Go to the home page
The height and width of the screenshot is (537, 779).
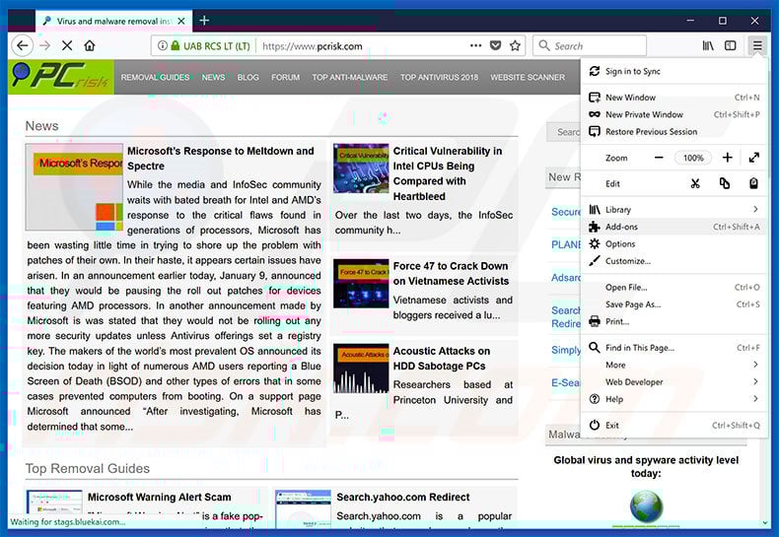click(x=90, y=45)
